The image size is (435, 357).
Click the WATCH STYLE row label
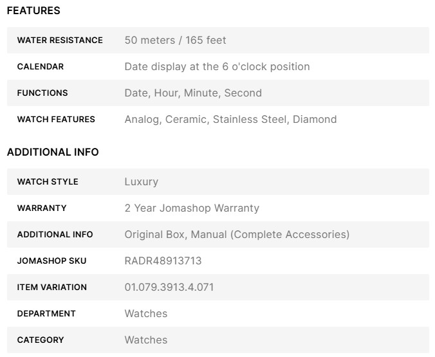[x=48, y=182]
